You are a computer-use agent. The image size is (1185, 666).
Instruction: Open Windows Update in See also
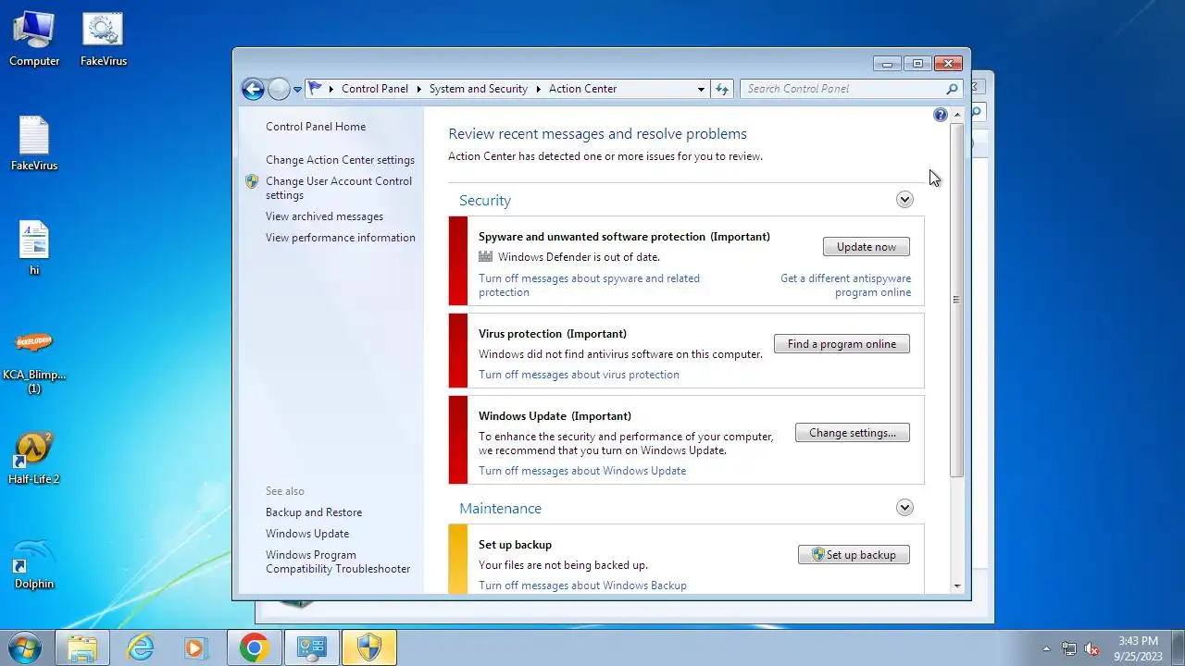(307, 534)
